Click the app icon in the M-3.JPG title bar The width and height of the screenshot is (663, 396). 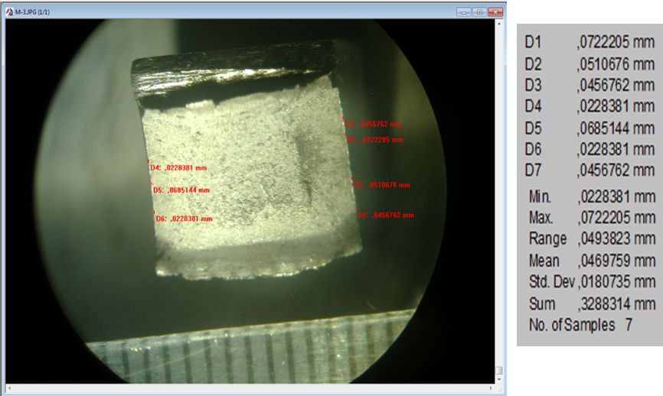click(9, 11)
